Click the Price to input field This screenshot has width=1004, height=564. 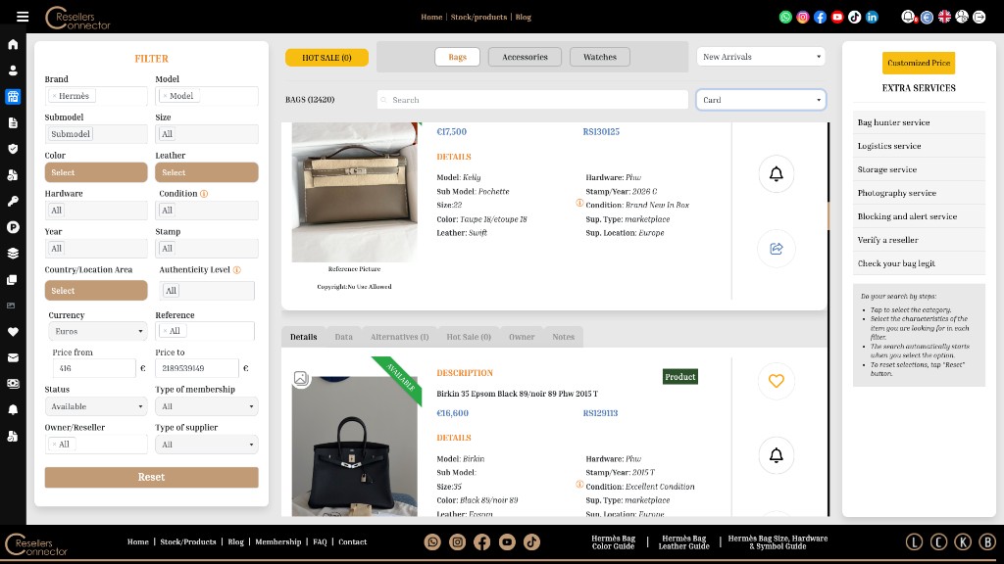tap(196, 368)
